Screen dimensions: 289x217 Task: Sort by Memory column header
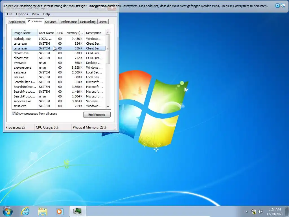(x=75, y=33)
